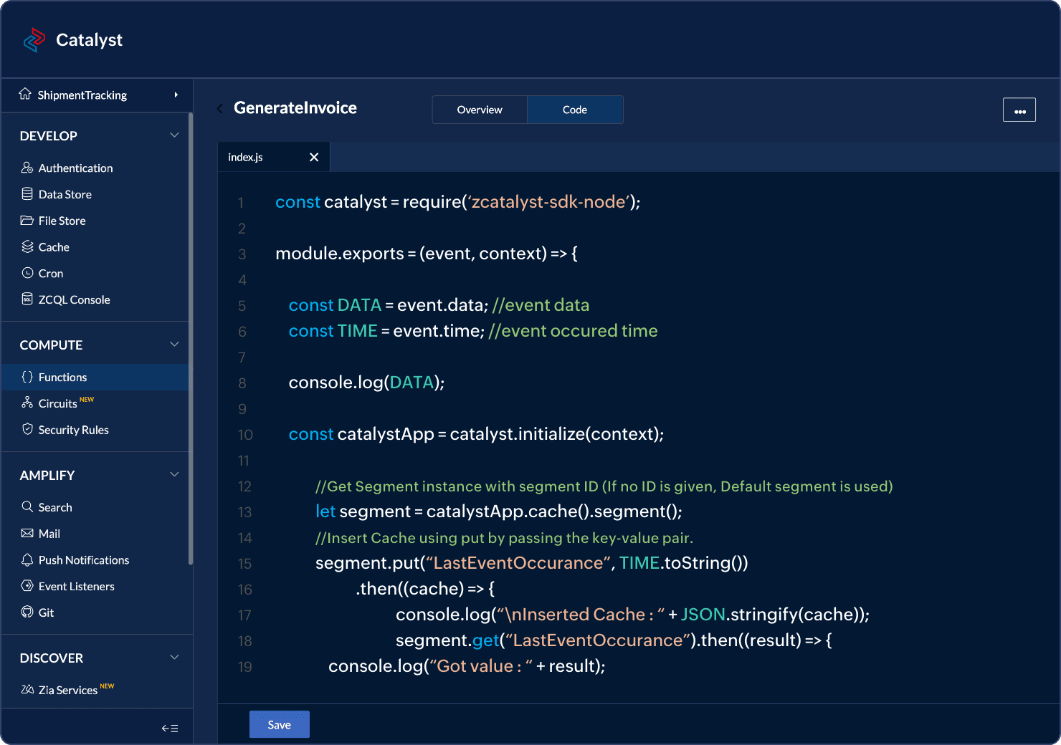Collapse the DISCOVER section chevron
Viewport: 1061px width, 745px height.
pyautogui.click(x=174, y=658)
